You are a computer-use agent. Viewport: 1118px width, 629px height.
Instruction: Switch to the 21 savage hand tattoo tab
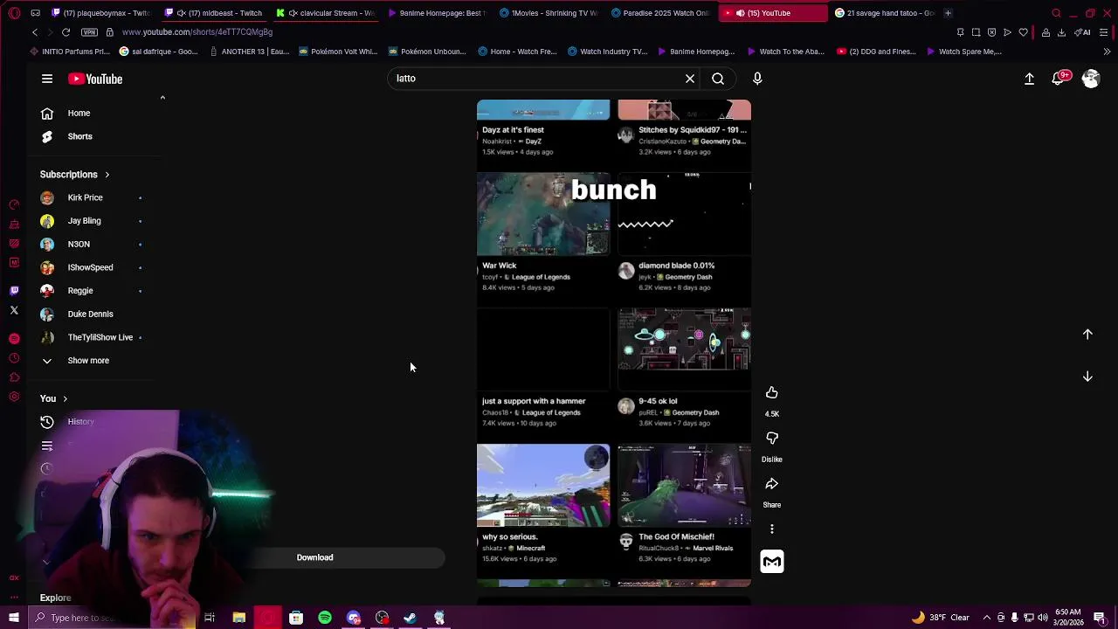point(884,13)
